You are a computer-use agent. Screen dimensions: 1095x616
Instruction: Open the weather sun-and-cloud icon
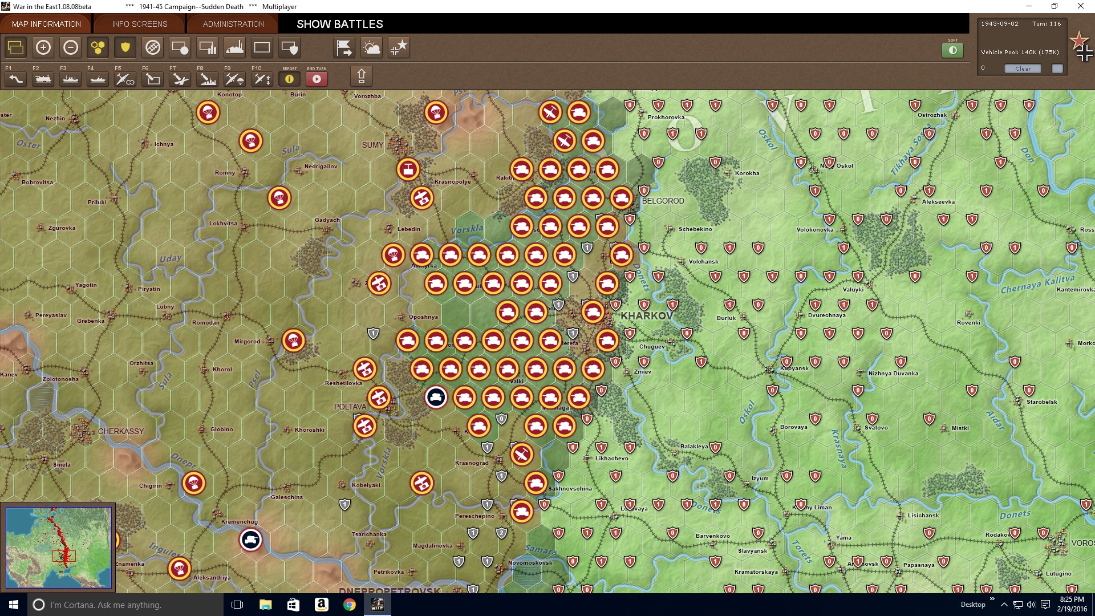point(372,47)
